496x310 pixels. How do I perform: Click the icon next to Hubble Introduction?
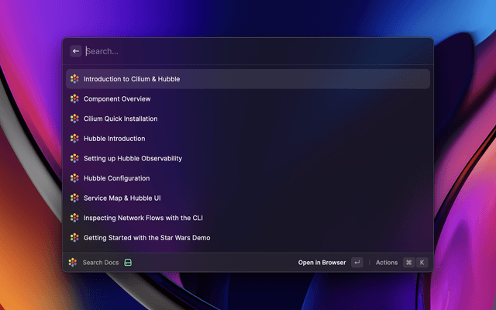74,139
